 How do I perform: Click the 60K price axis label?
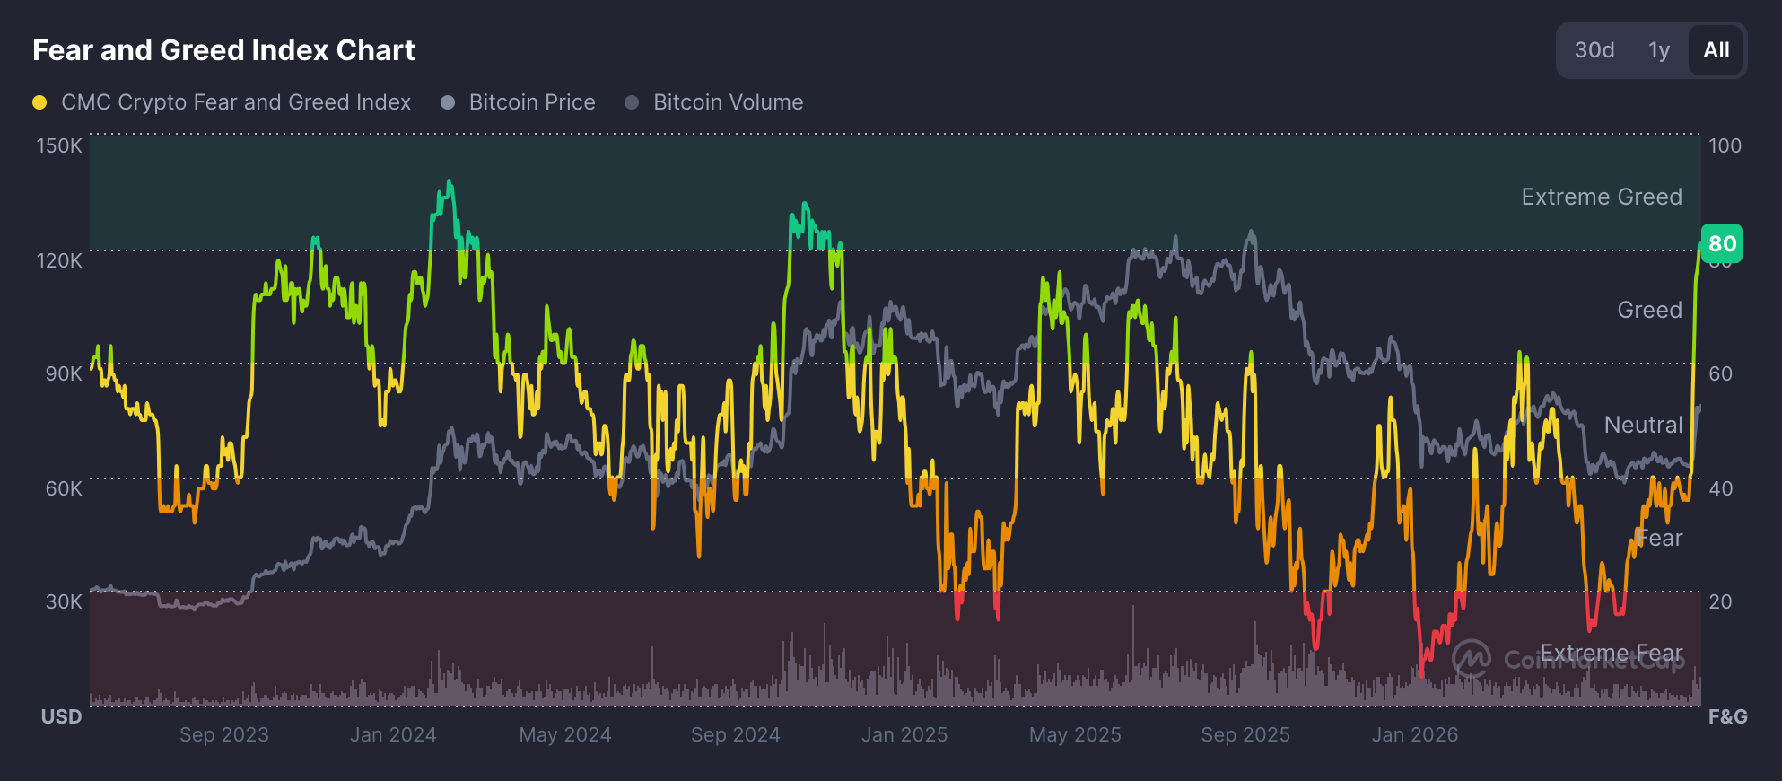point(64,488)
